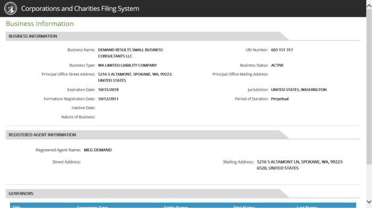Click the Business Type label
The height and width of the screenshot is (208, 372).
tap(82, 65)
